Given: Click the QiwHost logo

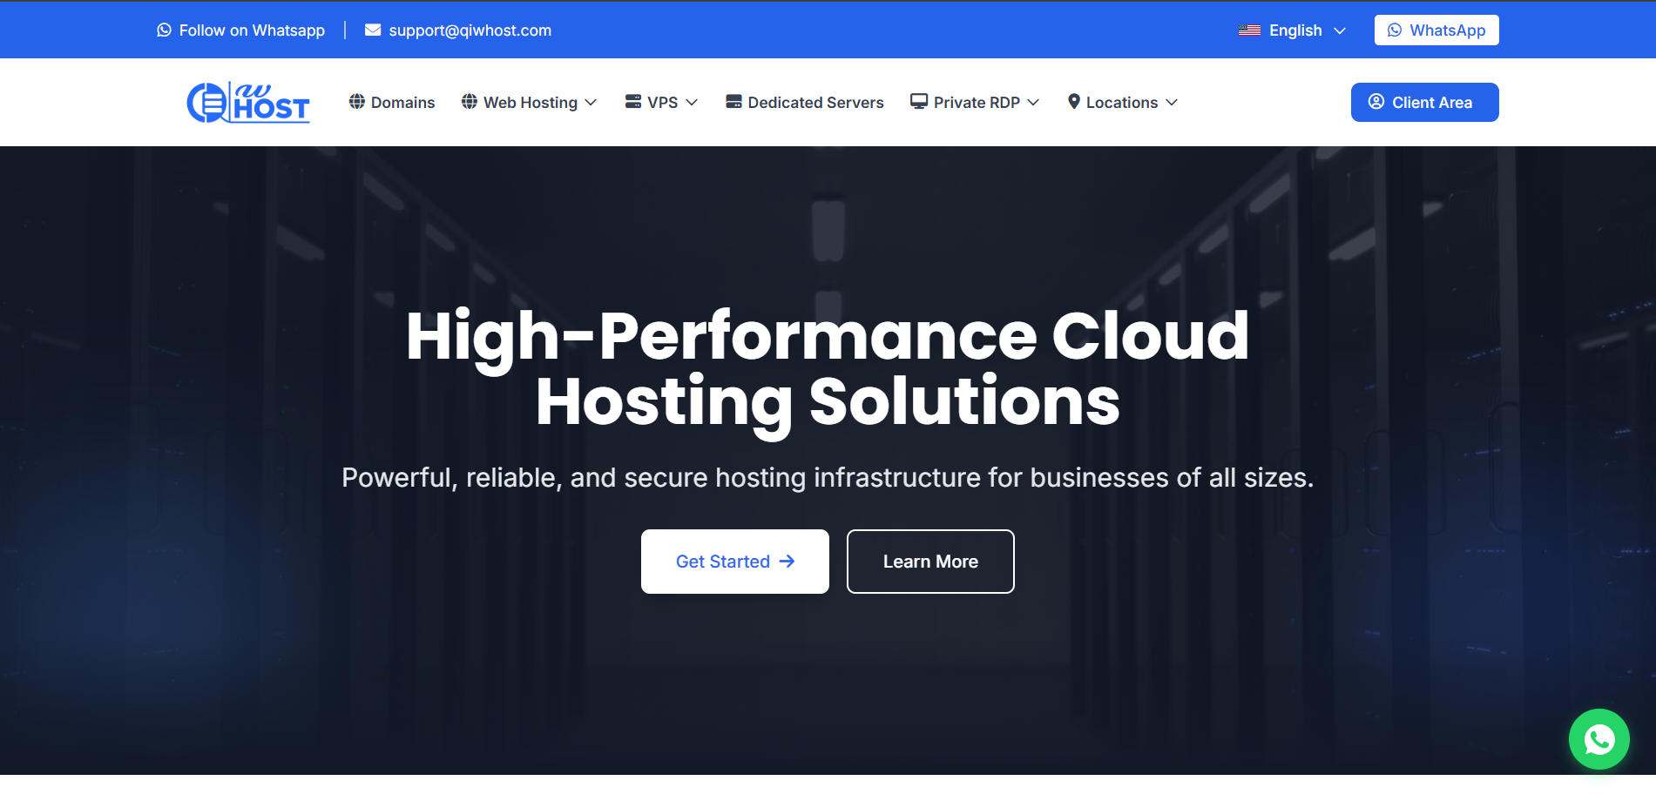Looking at the screenshot, I should 248,103.
